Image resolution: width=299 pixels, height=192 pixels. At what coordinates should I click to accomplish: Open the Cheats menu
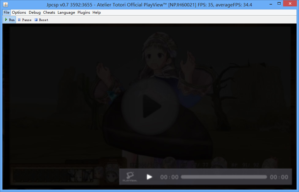[x=49, y=12]
